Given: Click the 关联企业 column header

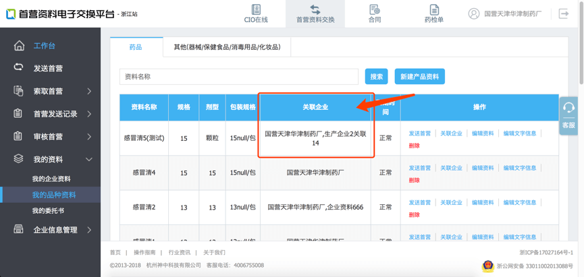Looking at the screenshot, I should 315,107.
